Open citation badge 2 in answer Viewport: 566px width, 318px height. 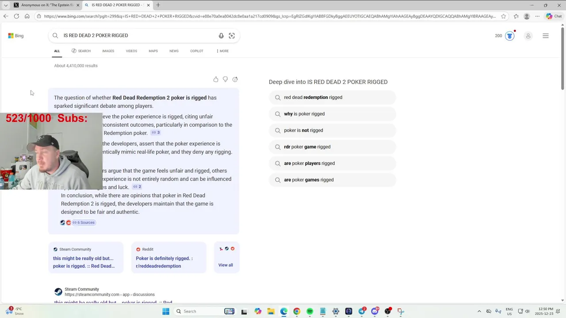[x=137, y=187]
